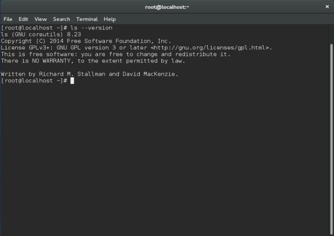Open the File menu
Screen dimensions: 334x236
point(8,19)
